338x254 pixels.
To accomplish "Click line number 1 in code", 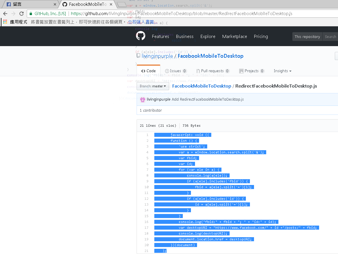I will [x=147, y=135].
